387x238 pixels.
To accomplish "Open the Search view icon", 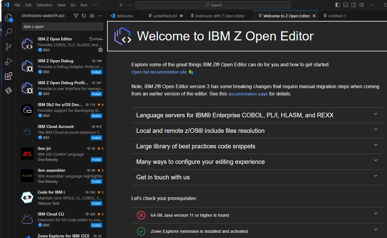I will point(9,32).
